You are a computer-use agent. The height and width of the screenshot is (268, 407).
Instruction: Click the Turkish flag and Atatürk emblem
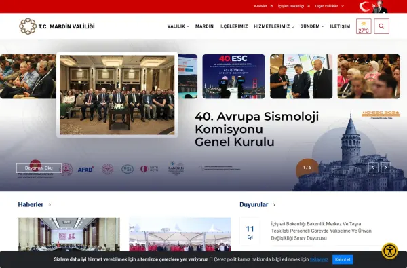[x=373, y=7]
